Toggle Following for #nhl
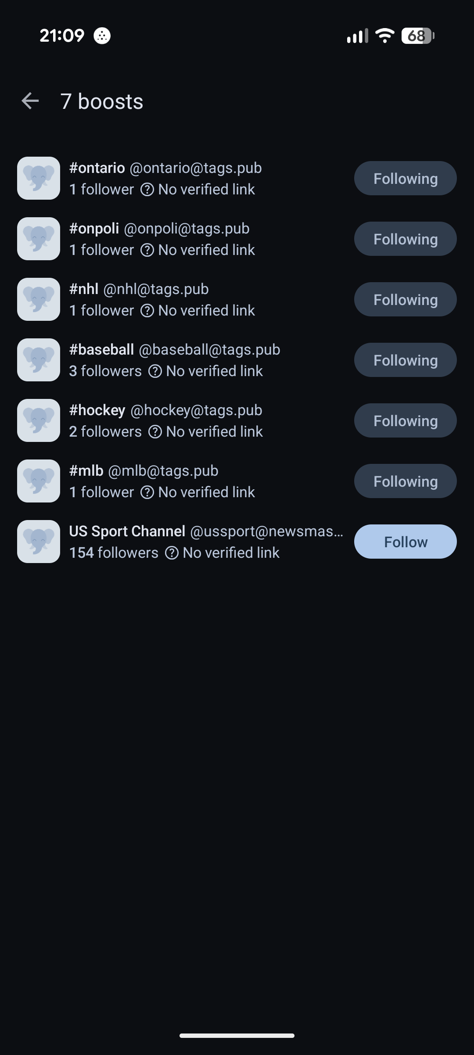Viewport: 474px width, 1055px height. [x=405, y=299]
